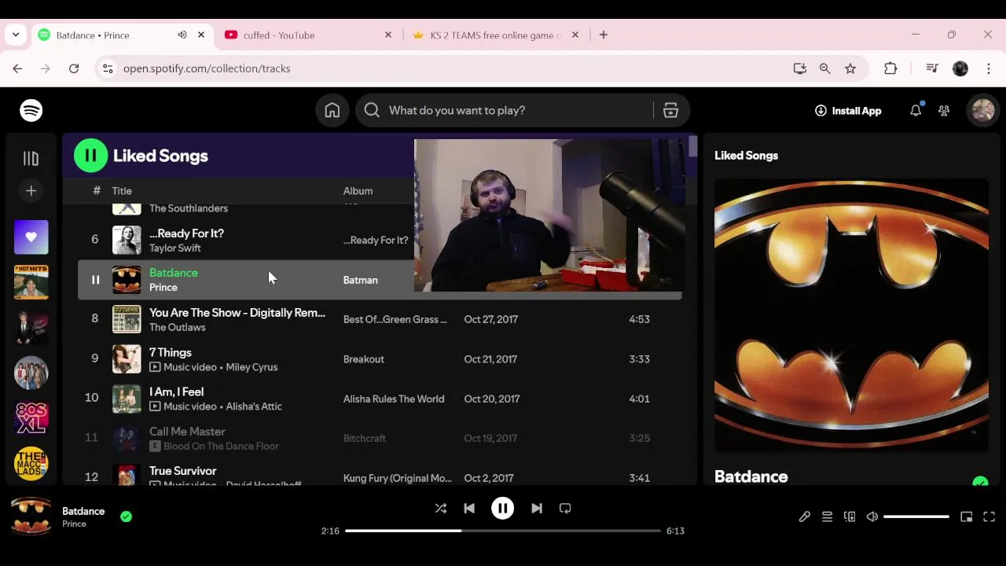Viewport: 1006px width, 566px height.
Task: Open the tab search dropdown in Chrome
Action: tap(17, 35)
